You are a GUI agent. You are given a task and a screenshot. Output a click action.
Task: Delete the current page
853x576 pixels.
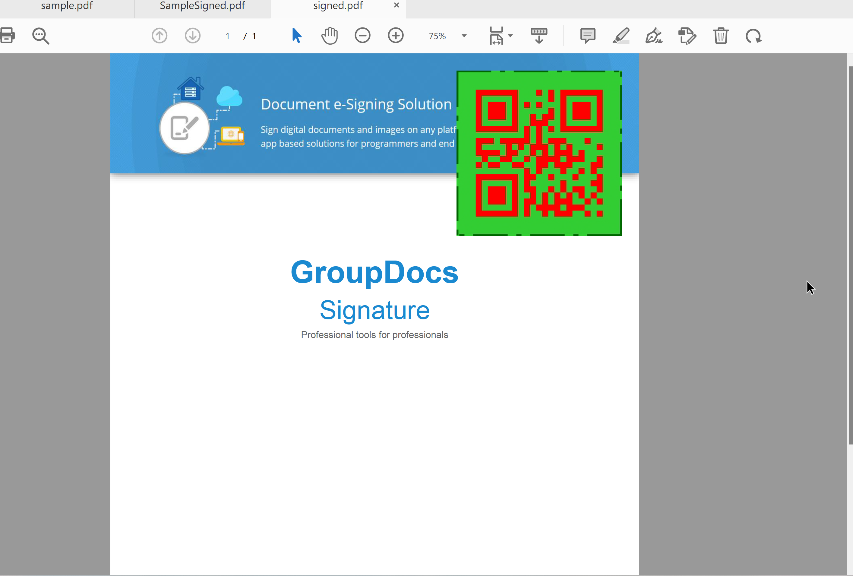click(720, 36)
